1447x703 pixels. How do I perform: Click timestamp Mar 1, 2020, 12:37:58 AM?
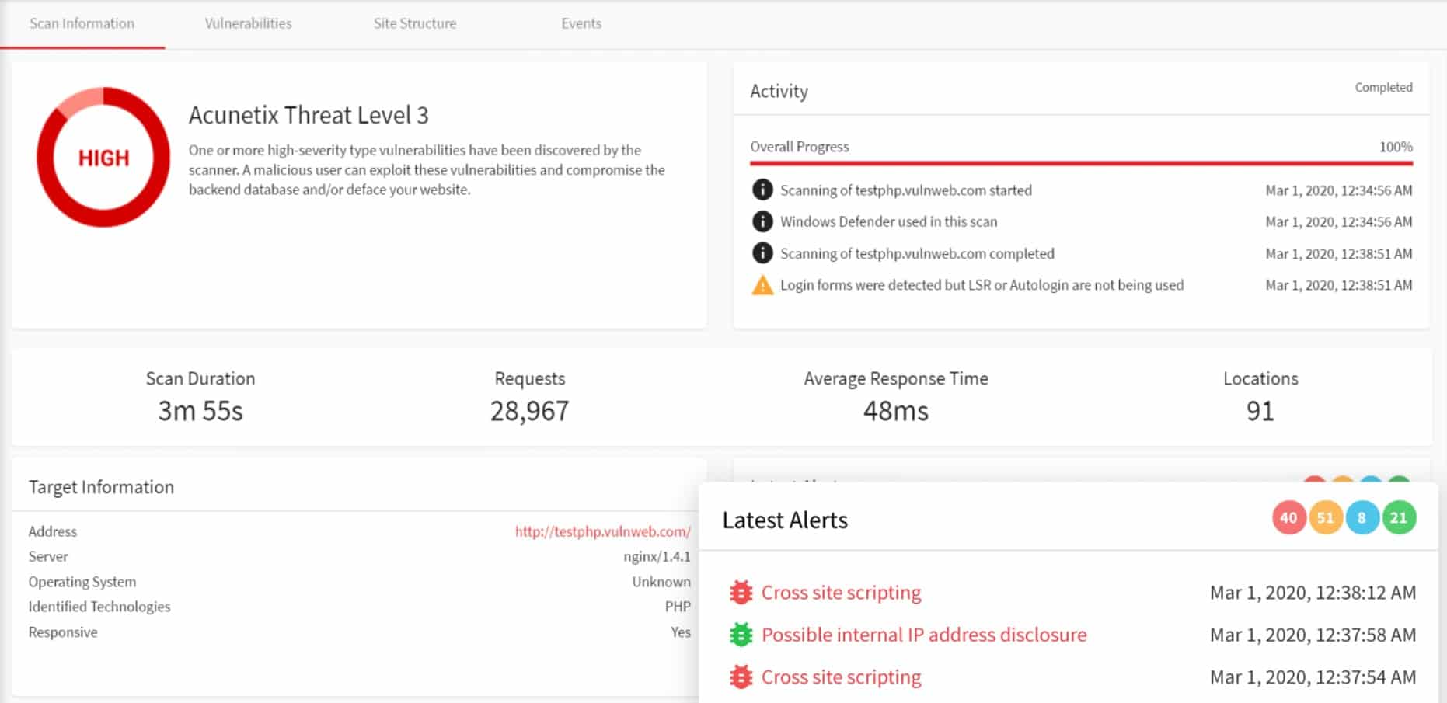tap(1313, 635)
